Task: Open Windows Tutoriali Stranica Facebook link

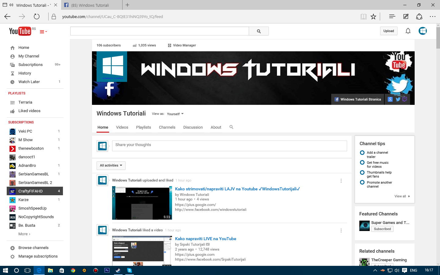Action: click(x=358, y=99)
